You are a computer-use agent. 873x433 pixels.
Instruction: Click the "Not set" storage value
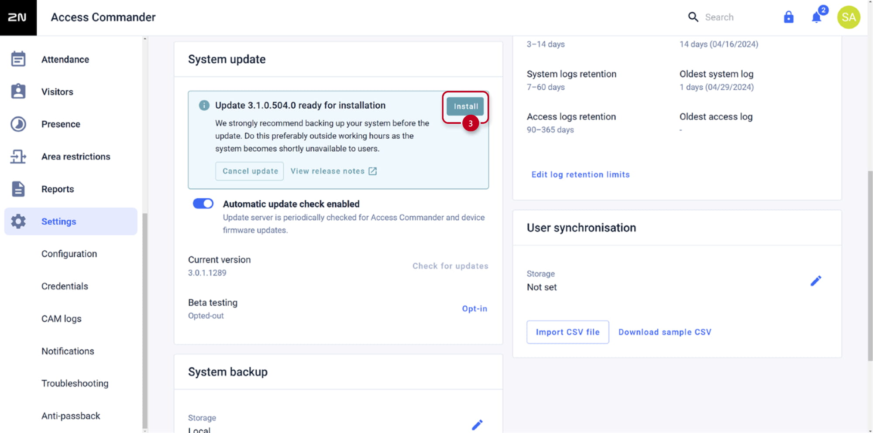point(542,287)
